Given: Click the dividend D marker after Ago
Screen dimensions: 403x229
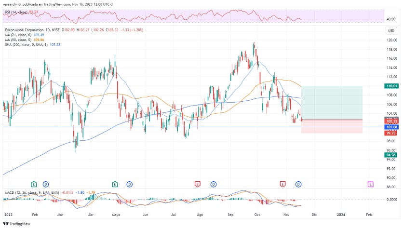Looking at the screenshot, I should pyautogui.click(x=214, y=184).
